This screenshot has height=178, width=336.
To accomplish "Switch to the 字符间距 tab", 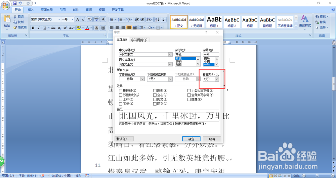I will click(x=139, y=40).
